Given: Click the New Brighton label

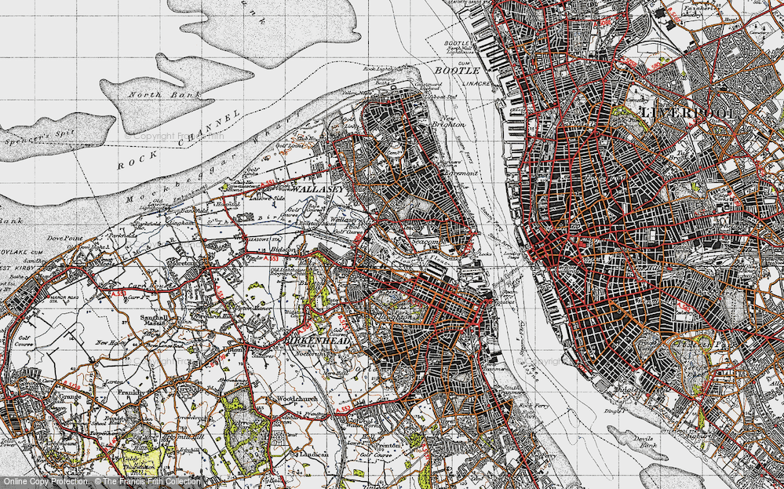Looking at the screenshot, I should tap(447, 120).
